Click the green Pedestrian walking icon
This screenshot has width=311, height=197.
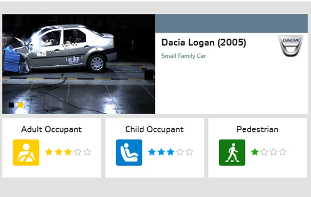coord(232,152)
